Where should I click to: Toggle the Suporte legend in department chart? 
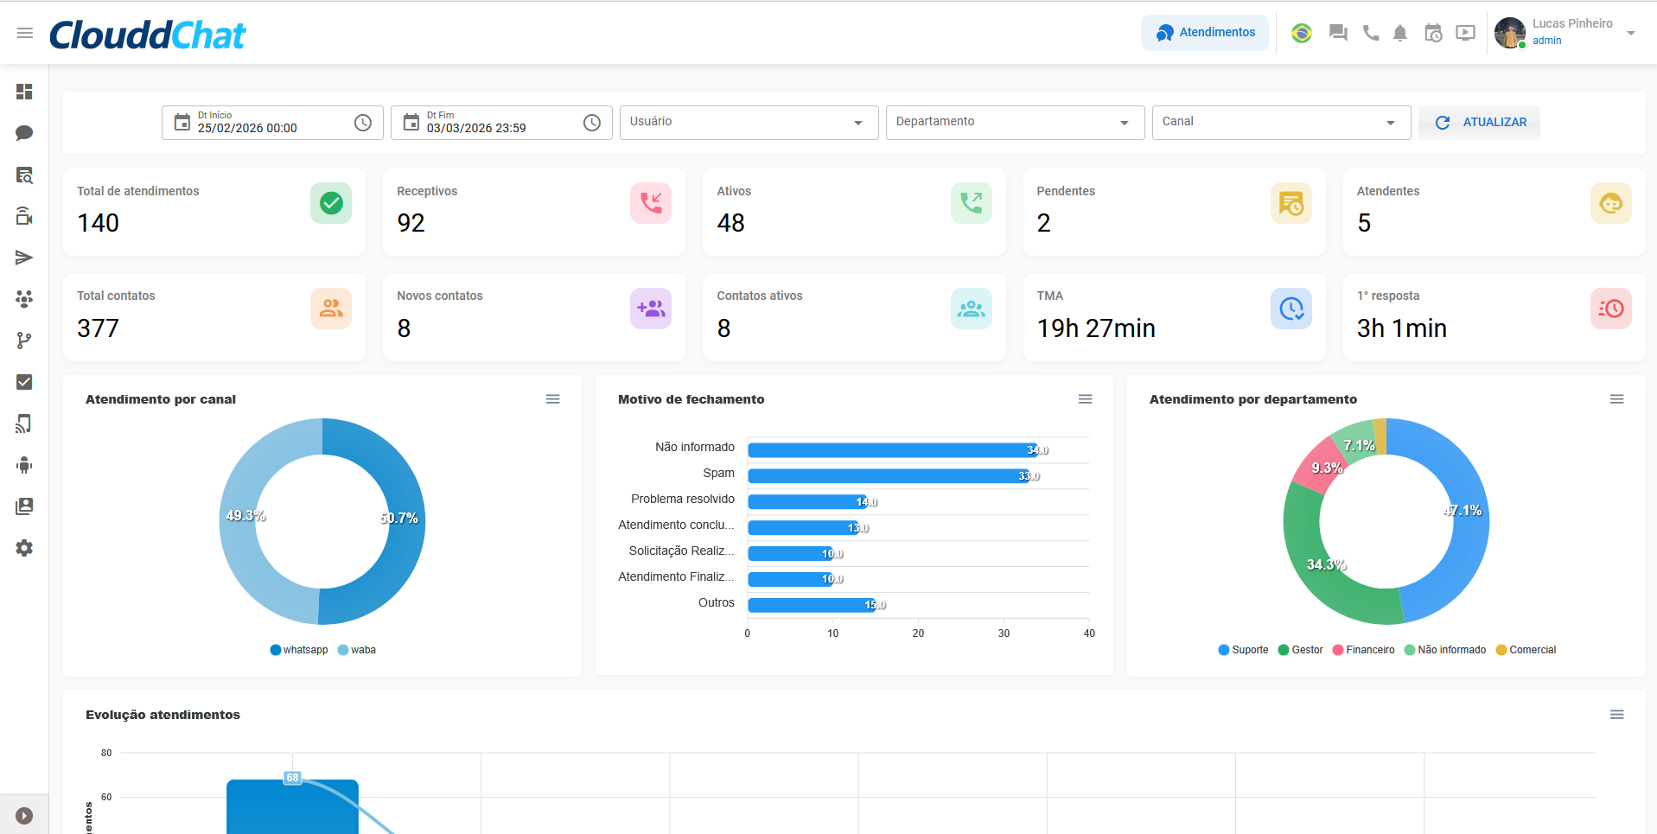click(x=1243, y=650)
